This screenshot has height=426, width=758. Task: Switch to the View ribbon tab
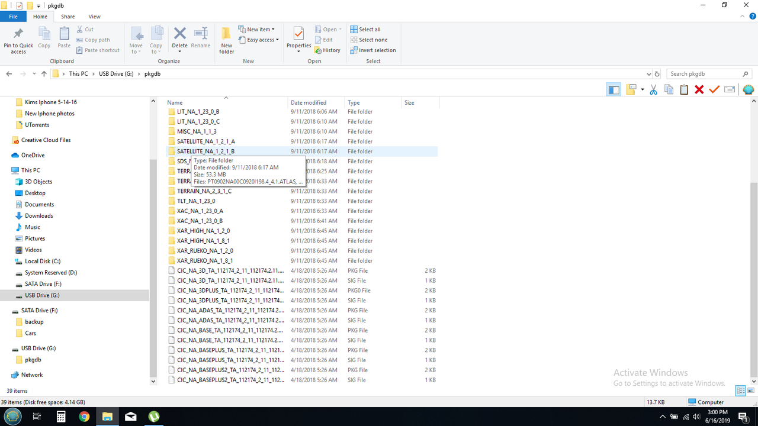[x=94, y=16]
